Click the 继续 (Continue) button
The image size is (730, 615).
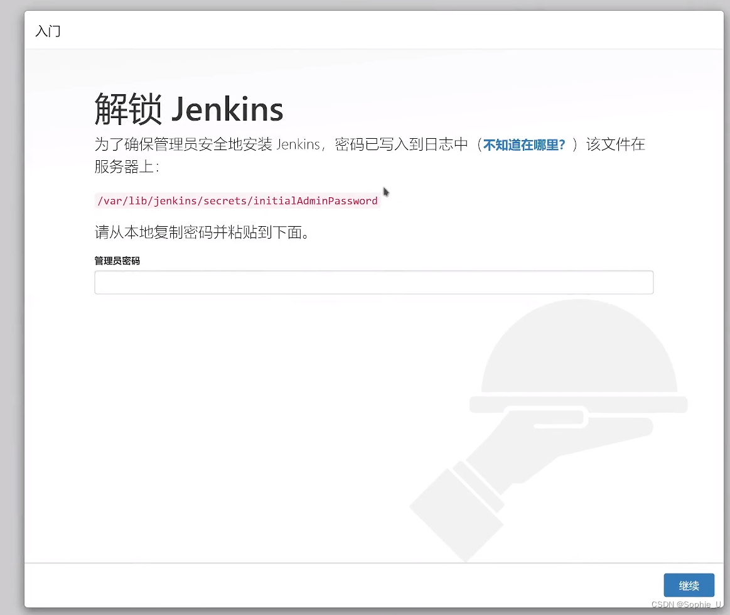point(689,585)
